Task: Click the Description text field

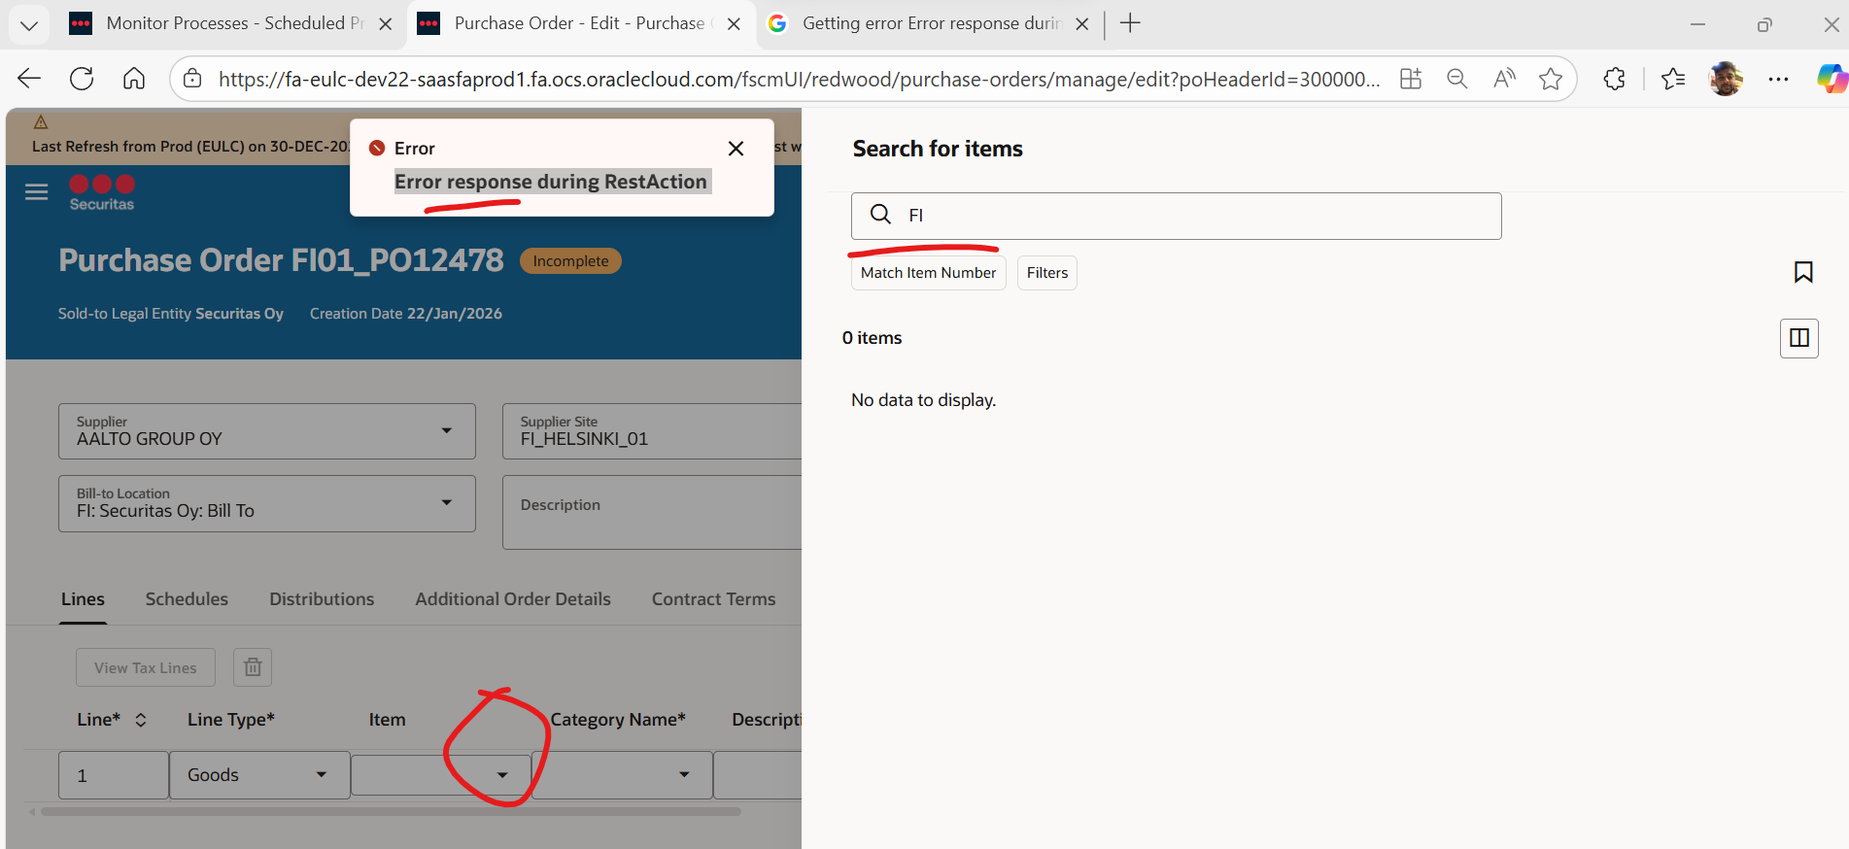Action: (652, 512)
